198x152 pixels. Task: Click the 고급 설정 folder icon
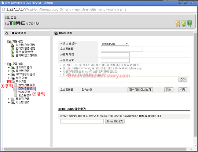tap(9, 64)
